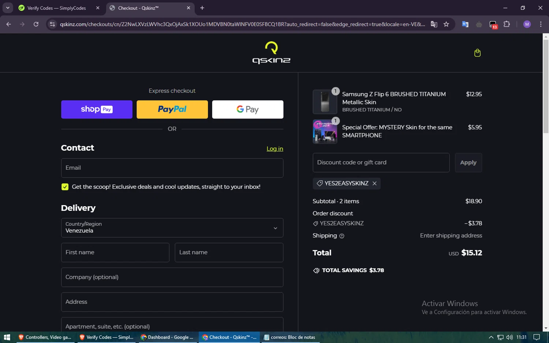Screen dimensions: 549x343
Task: Click the Qskinz logo
Action: (271, 53)
